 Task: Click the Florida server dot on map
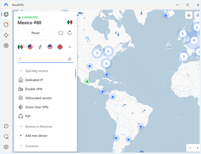click(107, 74)
